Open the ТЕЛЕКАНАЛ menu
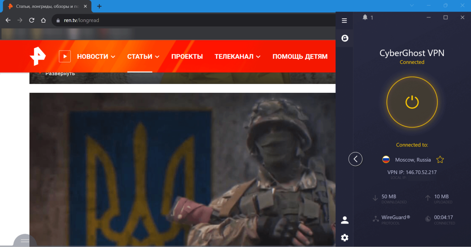Screen dimensions: 471x247 click(x=234, y=56)
